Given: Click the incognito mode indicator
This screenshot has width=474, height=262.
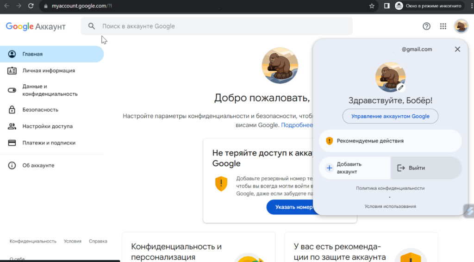Looking at the screenshot, I should 428,6.
